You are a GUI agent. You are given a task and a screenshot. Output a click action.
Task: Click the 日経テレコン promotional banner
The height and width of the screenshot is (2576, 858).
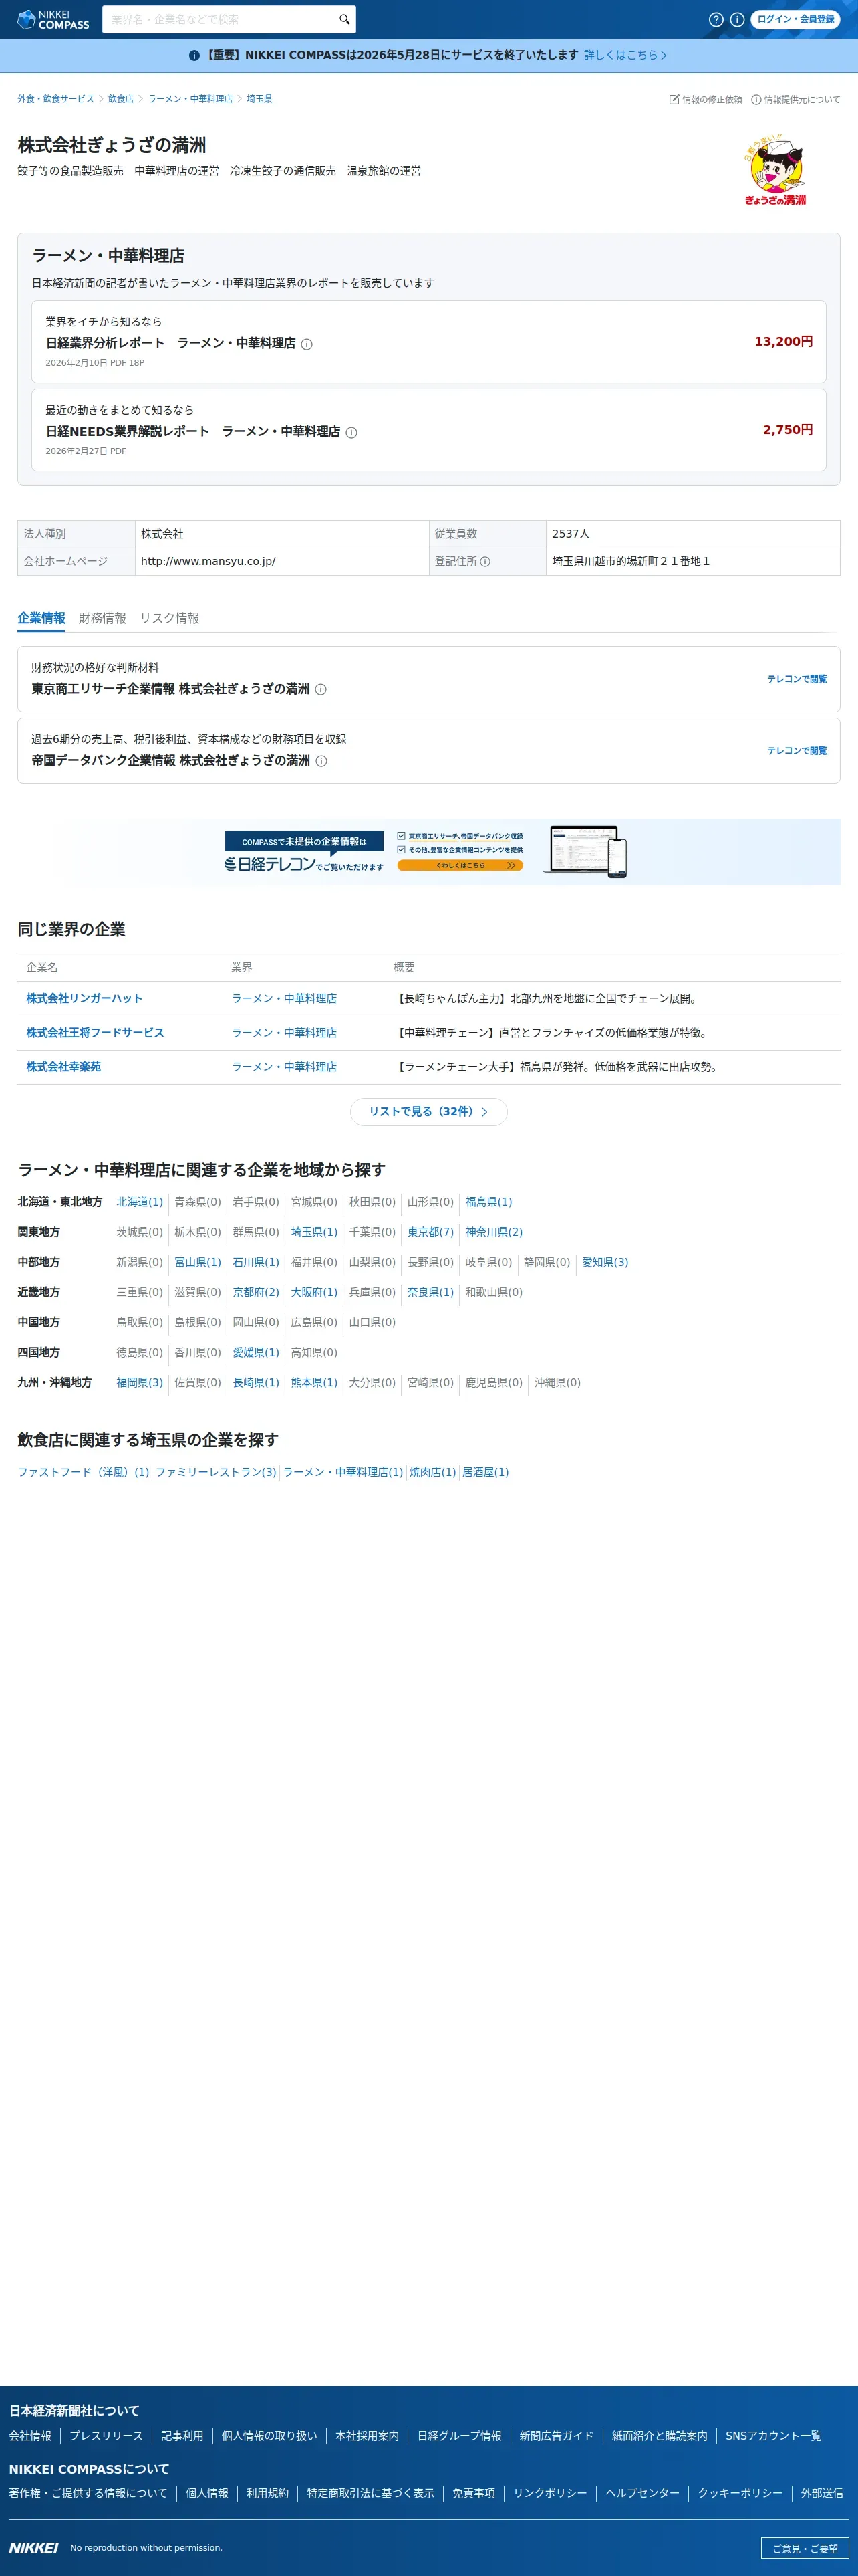(x=428, y=852)
